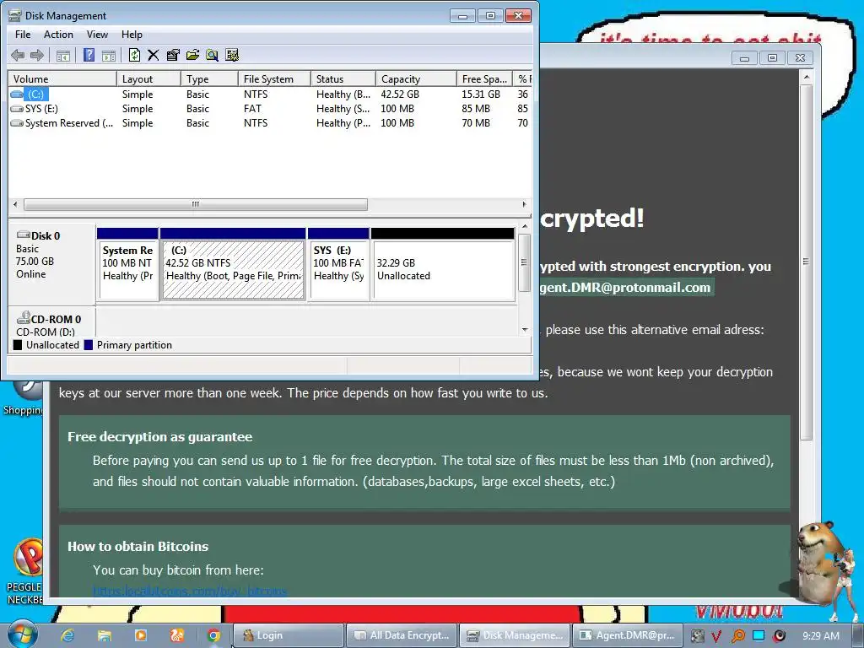Click the black Unallocated legend swatch
This screenshot has width=864, height=648.
click(18, 345)
